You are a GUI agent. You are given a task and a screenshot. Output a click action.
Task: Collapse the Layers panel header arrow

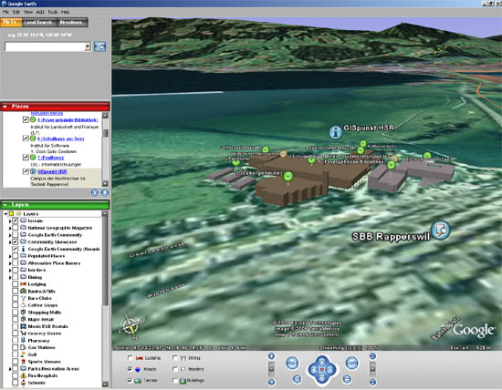(5, 205)
